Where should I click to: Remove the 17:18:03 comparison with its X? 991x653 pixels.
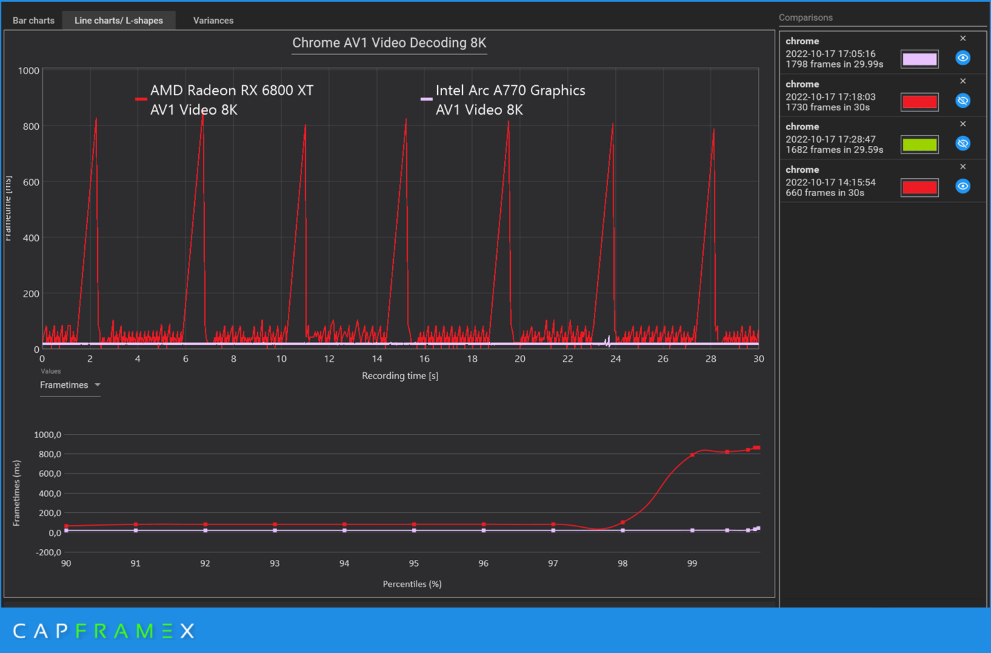(x=963, y=82)
